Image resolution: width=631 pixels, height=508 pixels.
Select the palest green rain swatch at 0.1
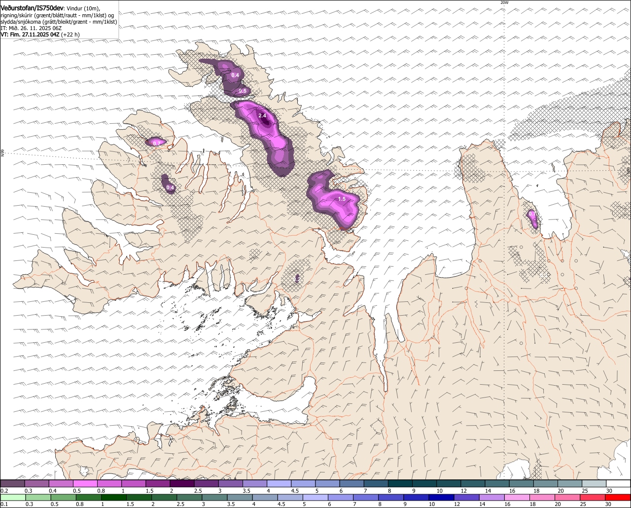click(13, 497)
